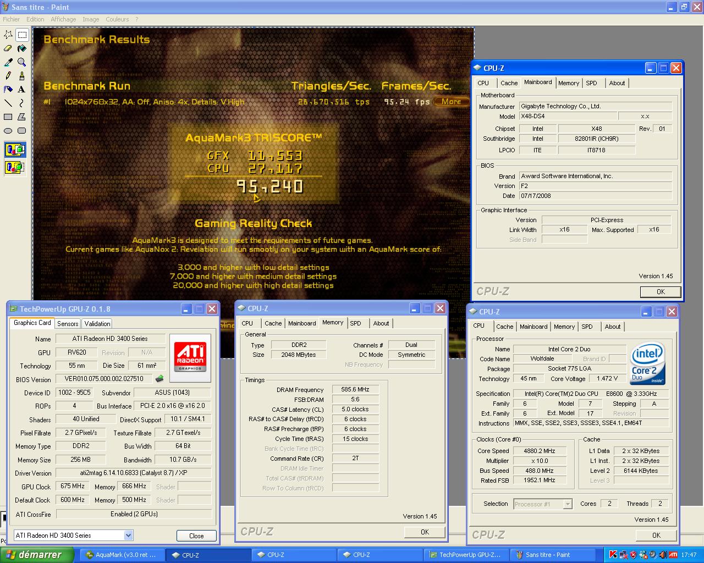The width and height of the screenshot is (704, 563).
Task: Click the Close button in GPU-Z
Action: [x=196, y=536]
